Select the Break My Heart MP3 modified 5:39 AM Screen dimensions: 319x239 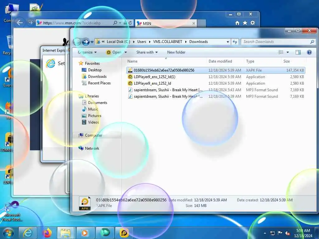216,96
